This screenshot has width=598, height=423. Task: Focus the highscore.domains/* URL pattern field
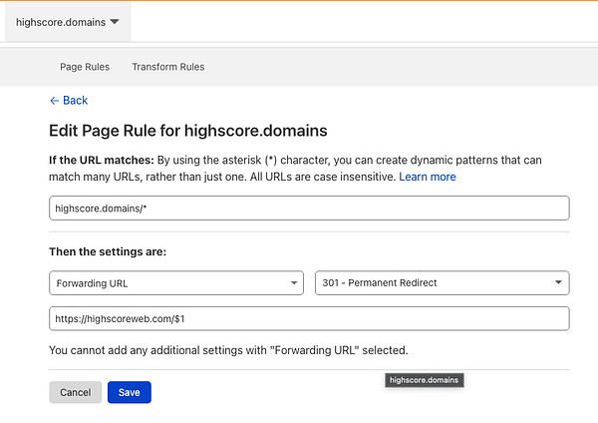tap(309, 208)
